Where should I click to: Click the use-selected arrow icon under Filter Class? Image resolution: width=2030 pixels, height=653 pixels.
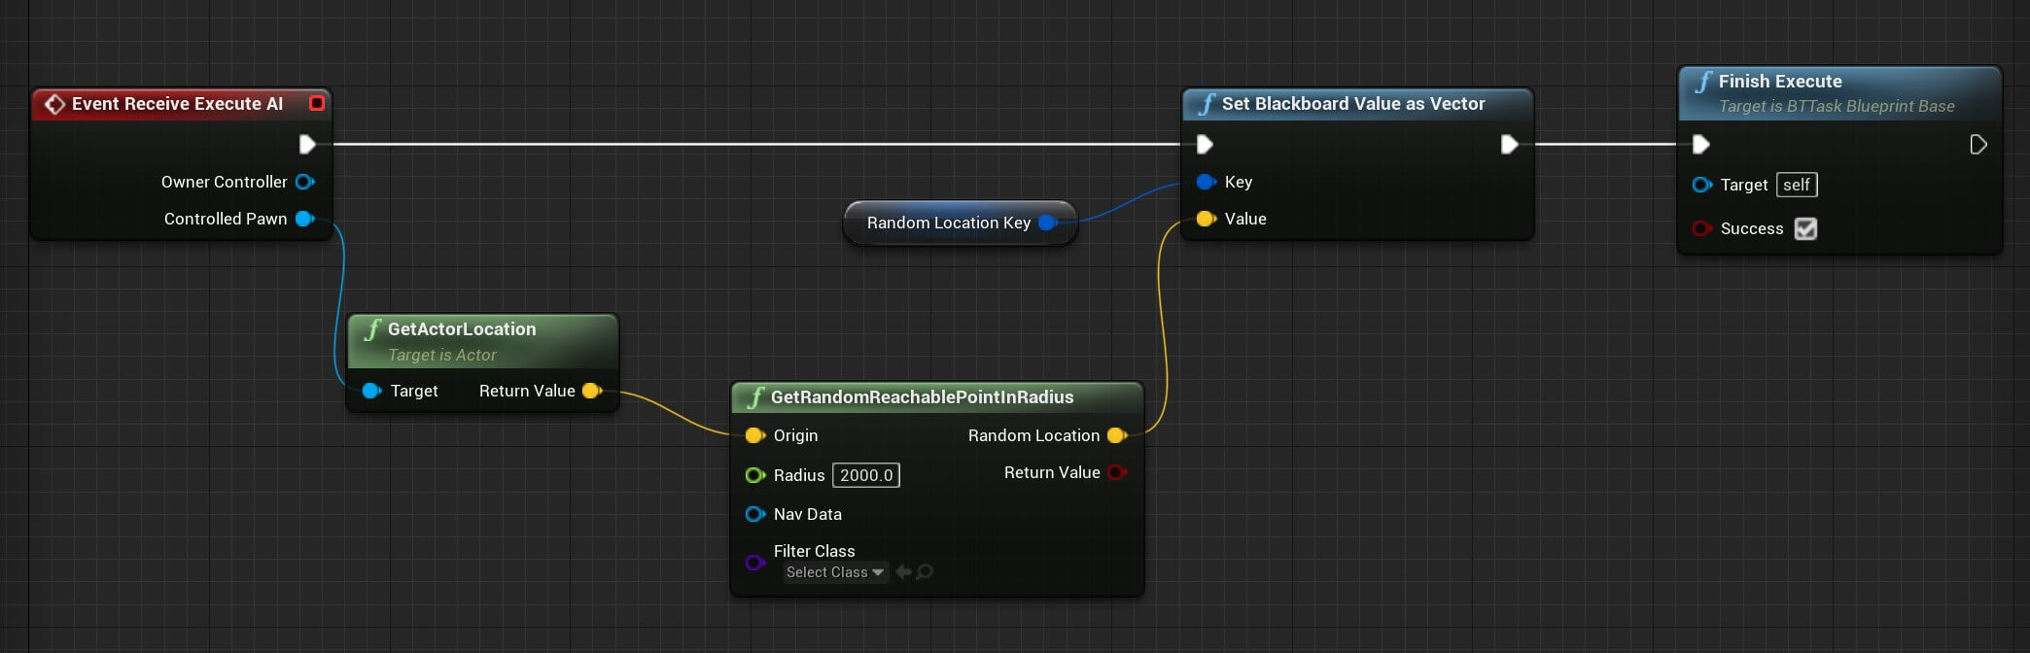903,572
